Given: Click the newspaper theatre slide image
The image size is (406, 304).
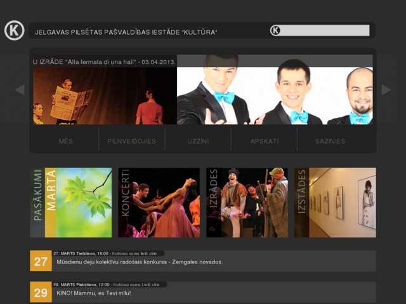Looking at the screenshot, I should click(105, 96).
